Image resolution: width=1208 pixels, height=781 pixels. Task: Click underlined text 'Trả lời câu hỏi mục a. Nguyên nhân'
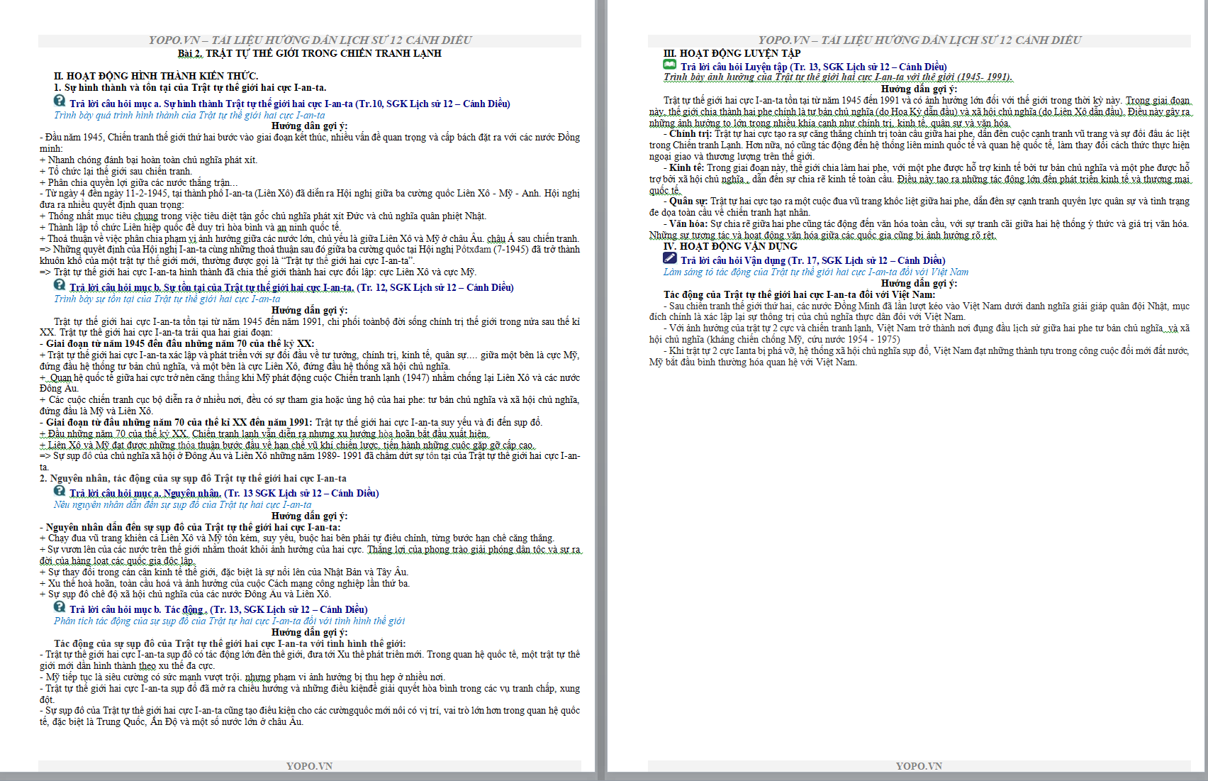coord(145,493)
